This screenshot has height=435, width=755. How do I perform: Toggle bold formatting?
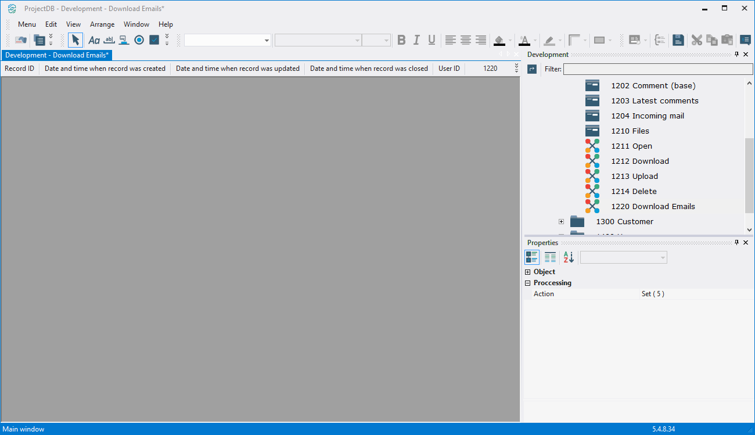click(401, 40)
